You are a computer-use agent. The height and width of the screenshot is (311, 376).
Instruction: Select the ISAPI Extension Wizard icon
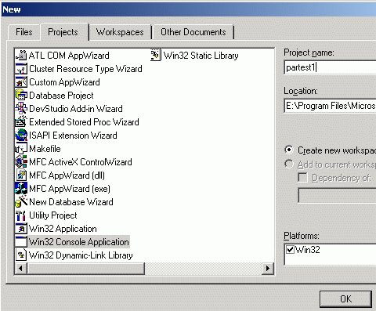(x=21, y=136)
